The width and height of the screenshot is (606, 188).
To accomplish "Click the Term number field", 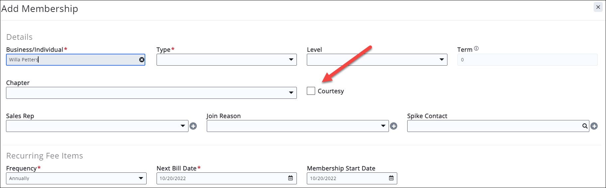I will 527,60.
